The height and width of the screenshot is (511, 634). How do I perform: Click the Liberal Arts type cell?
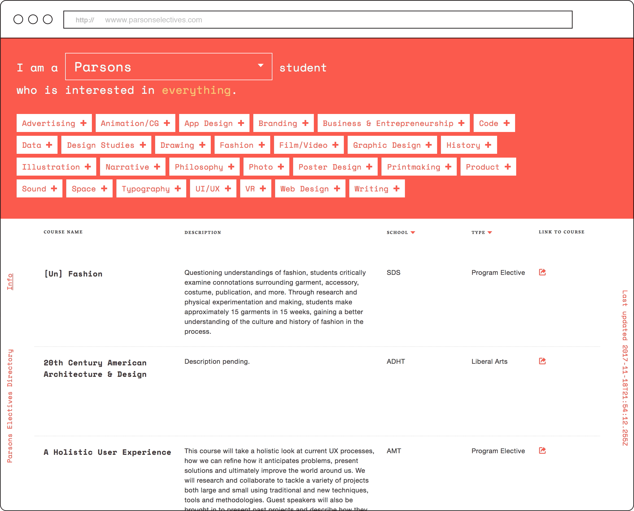pos(489,362)
